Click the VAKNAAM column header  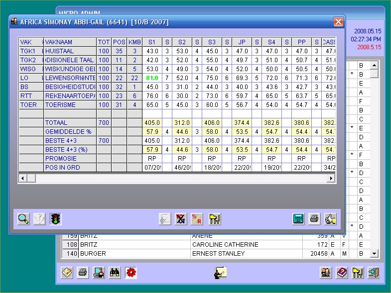70,42
